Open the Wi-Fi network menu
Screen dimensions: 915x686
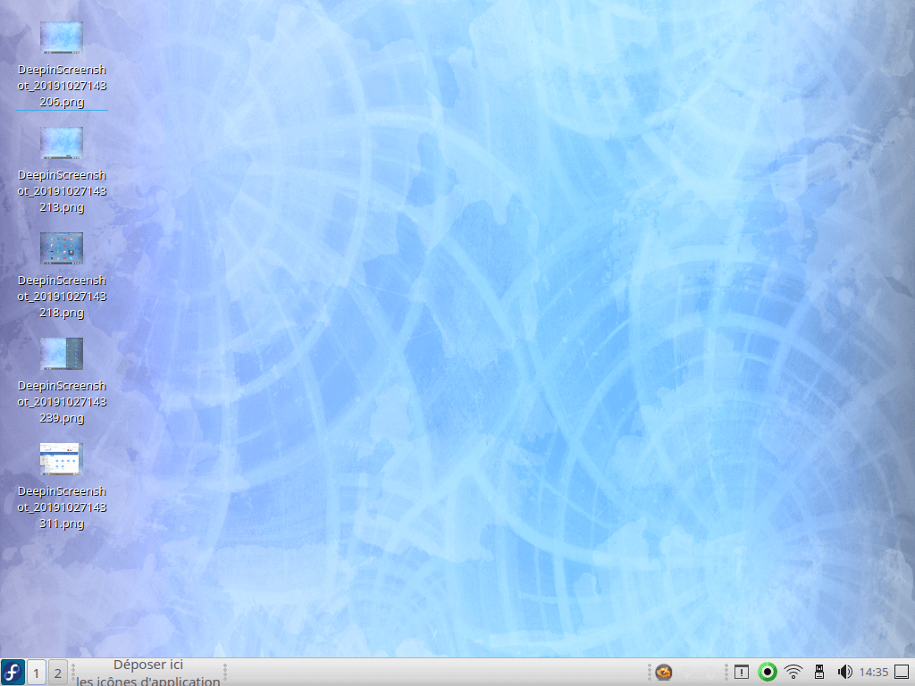pos(793,672)
